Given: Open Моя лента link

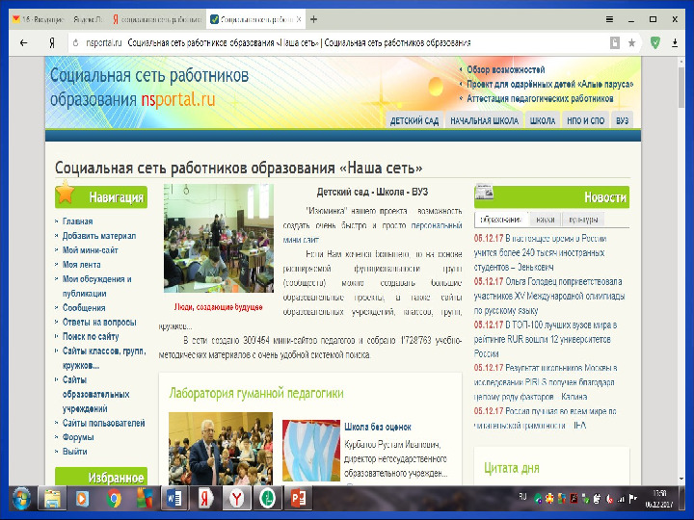Looking at the screenshot, I should point(81,265).
